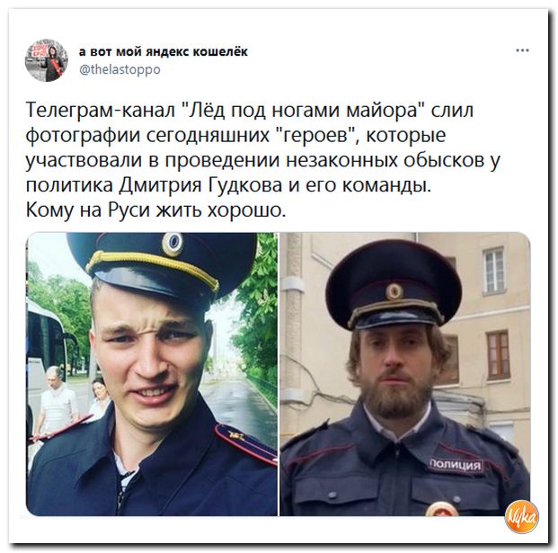Open the @thelastoppo profile handle
Image resolution: width=558 pixels, height=553 pixels.
(120, 69)
